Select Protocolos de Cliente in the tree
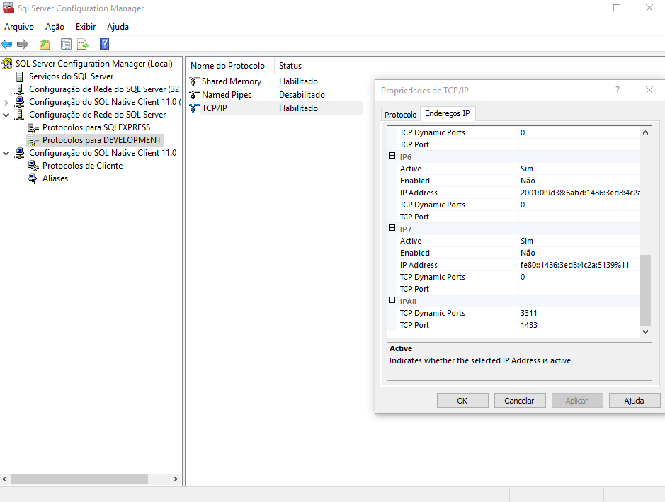 coord(83,166)
